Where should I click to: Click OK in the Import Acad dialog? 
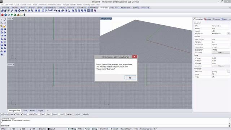click(130, 77)
